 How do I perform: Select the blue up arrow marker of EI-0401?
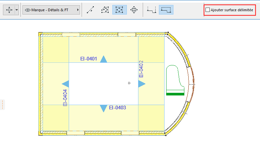[x=104, y=59]
